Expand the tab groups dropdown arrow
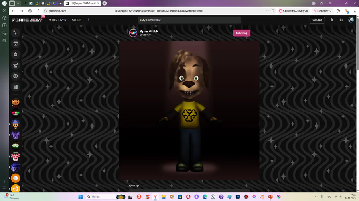 tap(18, 3)
